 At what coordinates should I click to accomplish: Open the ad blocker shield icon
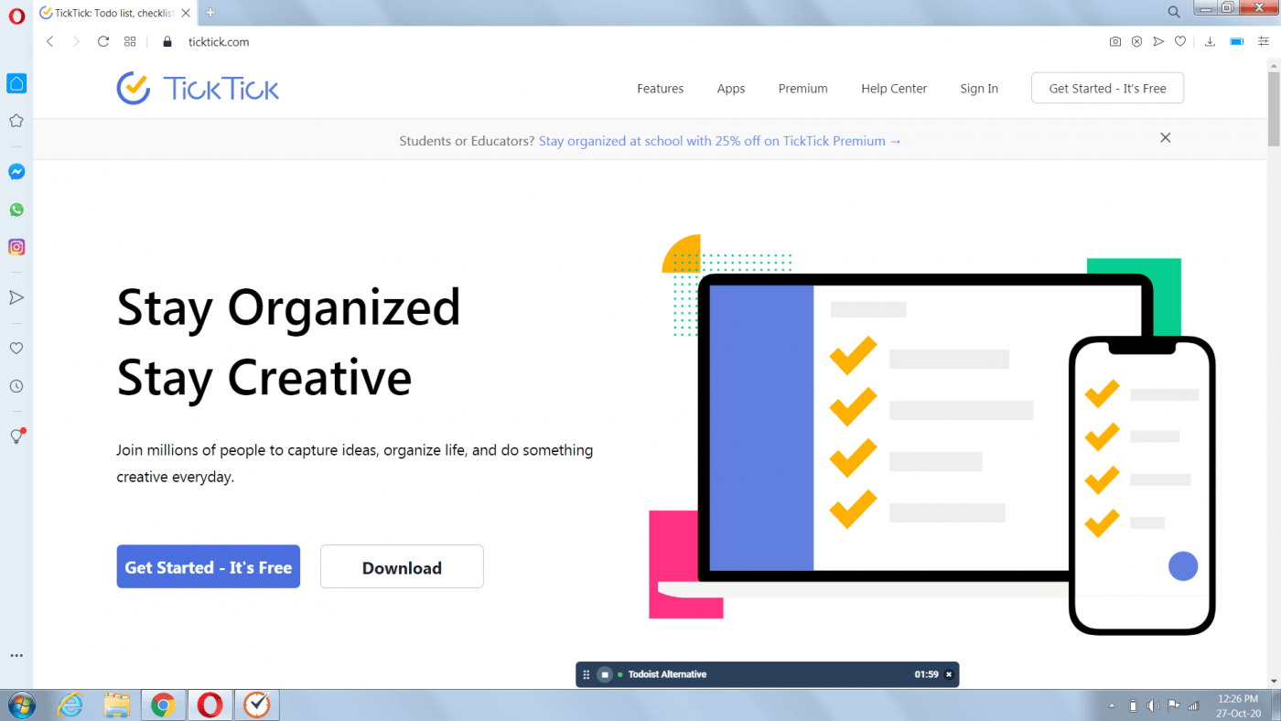1136,42
